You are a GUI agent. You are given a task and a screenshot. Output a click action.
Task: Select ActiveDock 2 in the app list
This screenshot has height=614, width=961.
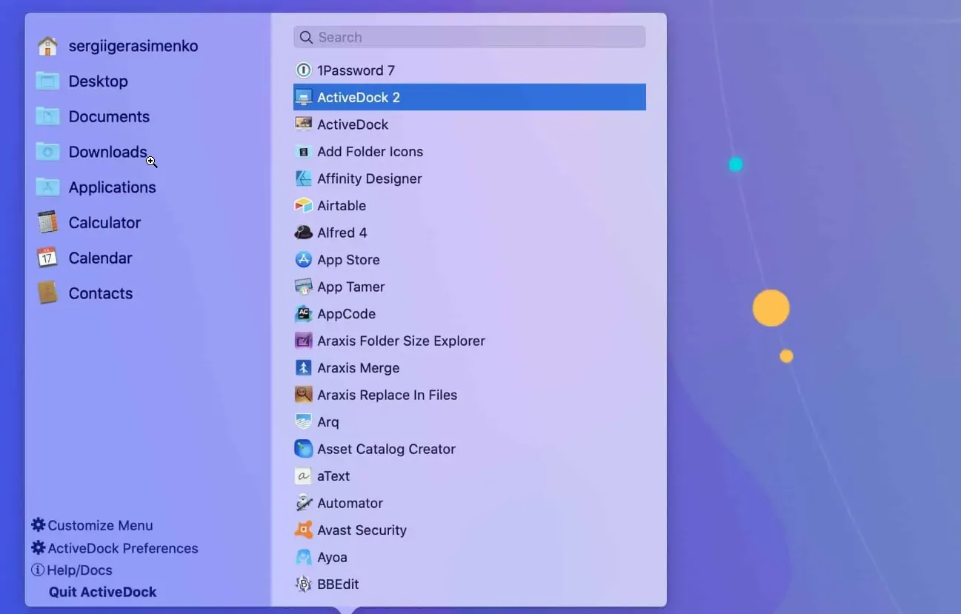(x=470, y=97)
